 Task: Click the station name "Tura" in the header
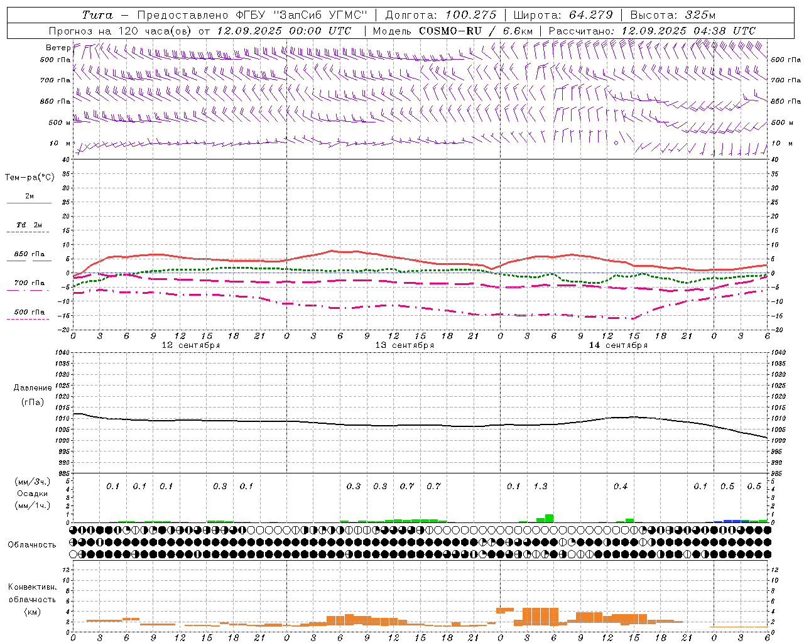(97, 15)
